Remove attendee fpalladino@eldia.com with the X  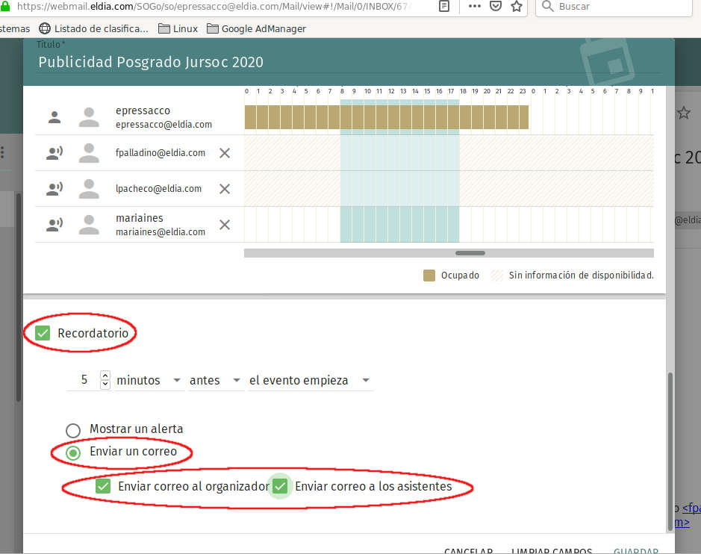point(224,153)
